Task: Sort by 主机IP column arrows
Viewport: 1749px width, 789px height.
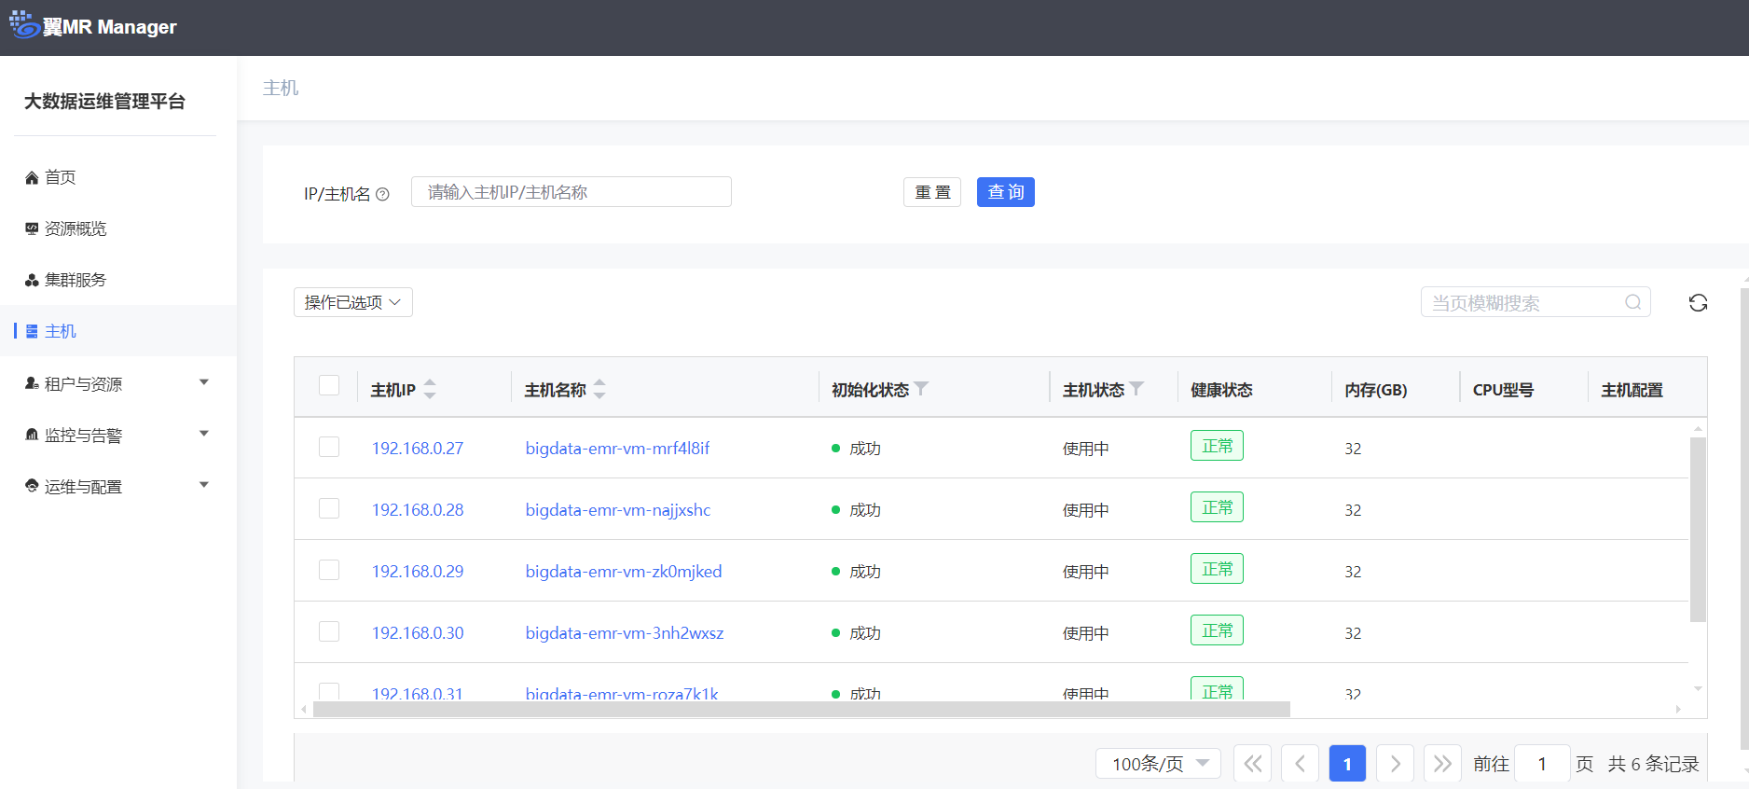Action: tap(430, 389)
